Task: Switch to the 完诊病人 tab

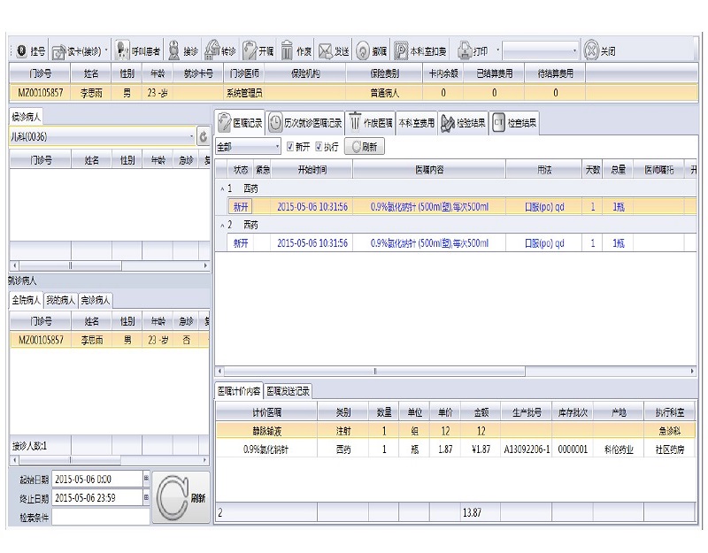Action: 96,300
